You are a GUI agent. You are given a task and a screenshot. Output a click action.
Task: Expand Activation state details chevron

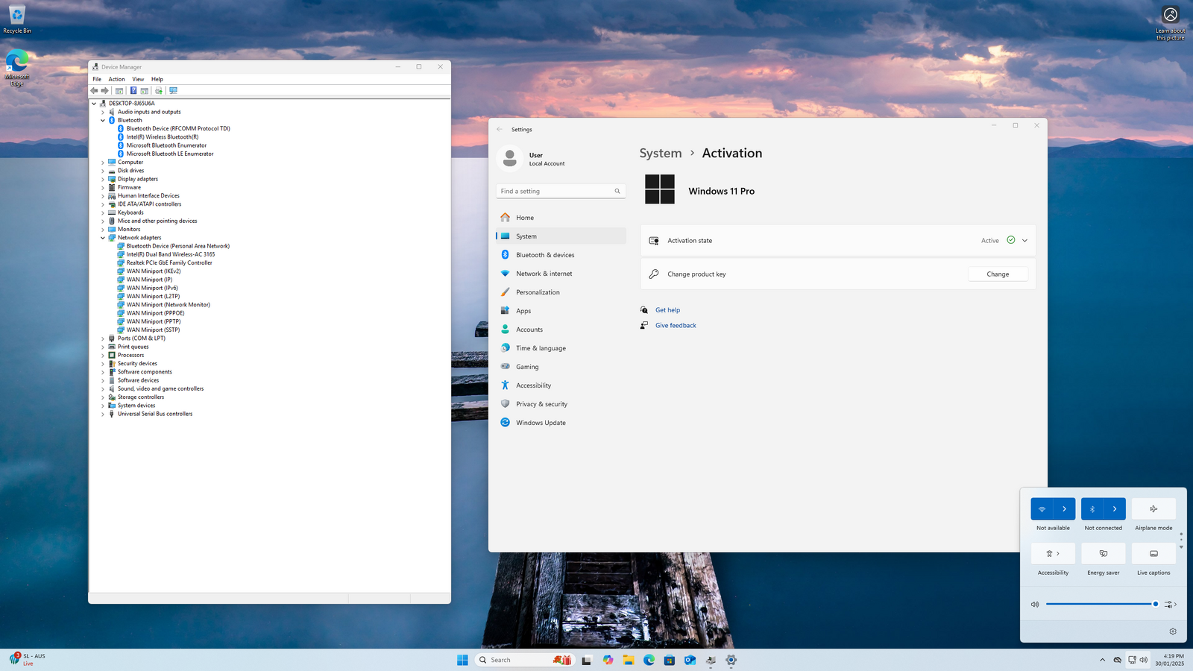(x=1024, y=241)
